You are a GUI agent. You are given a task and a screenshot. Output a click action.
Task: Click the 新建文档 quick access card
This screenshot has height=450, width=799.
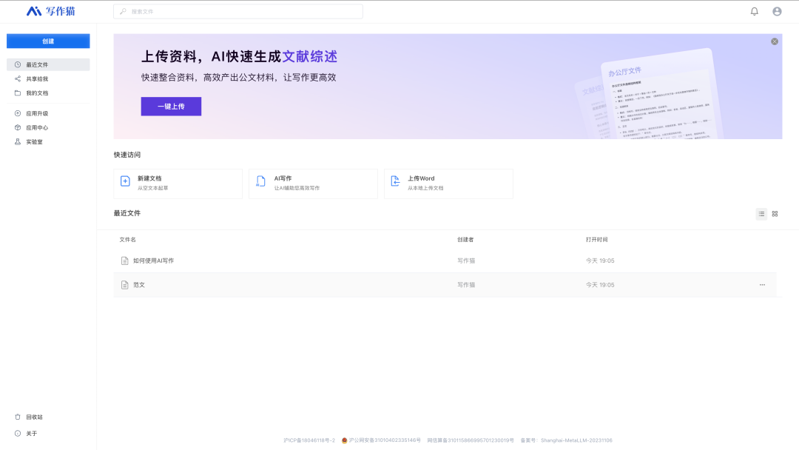178,184
